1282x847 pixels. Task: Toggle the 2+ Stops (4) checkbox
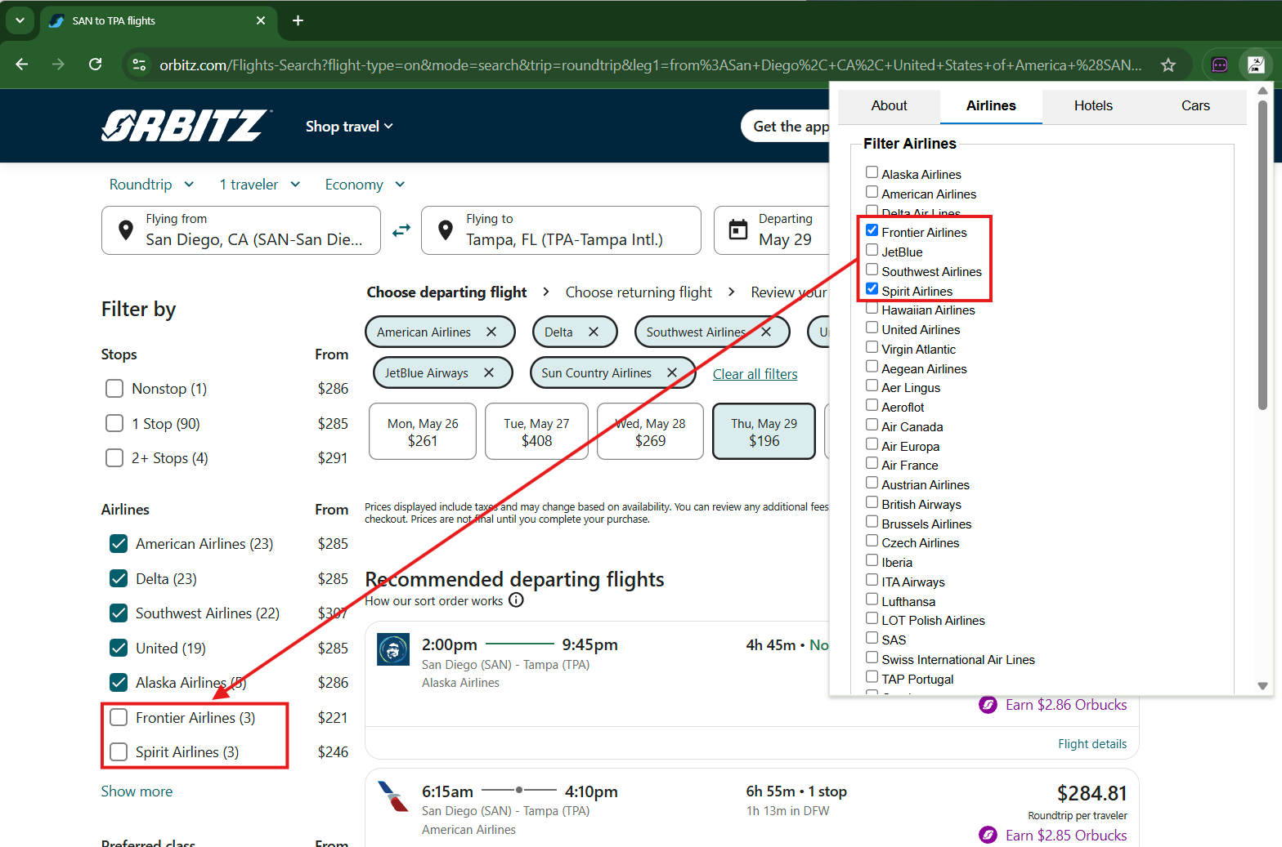[114, 457]
